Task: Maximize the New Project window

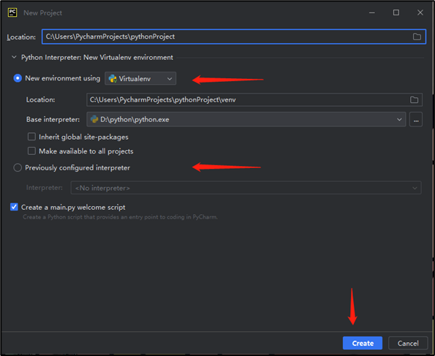Action: tap(396, 12)
